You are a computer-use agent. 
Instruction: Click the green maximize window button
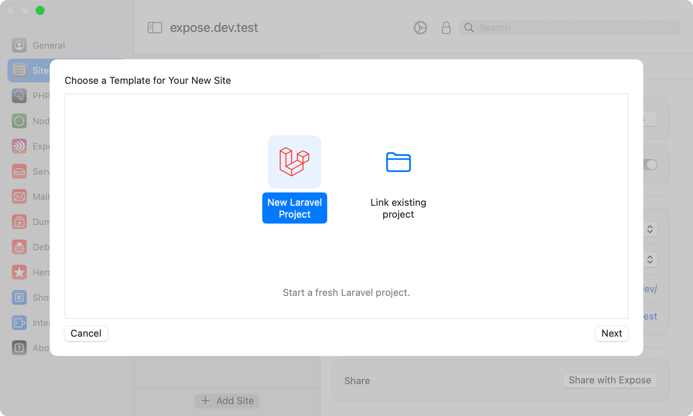point(40,10)
